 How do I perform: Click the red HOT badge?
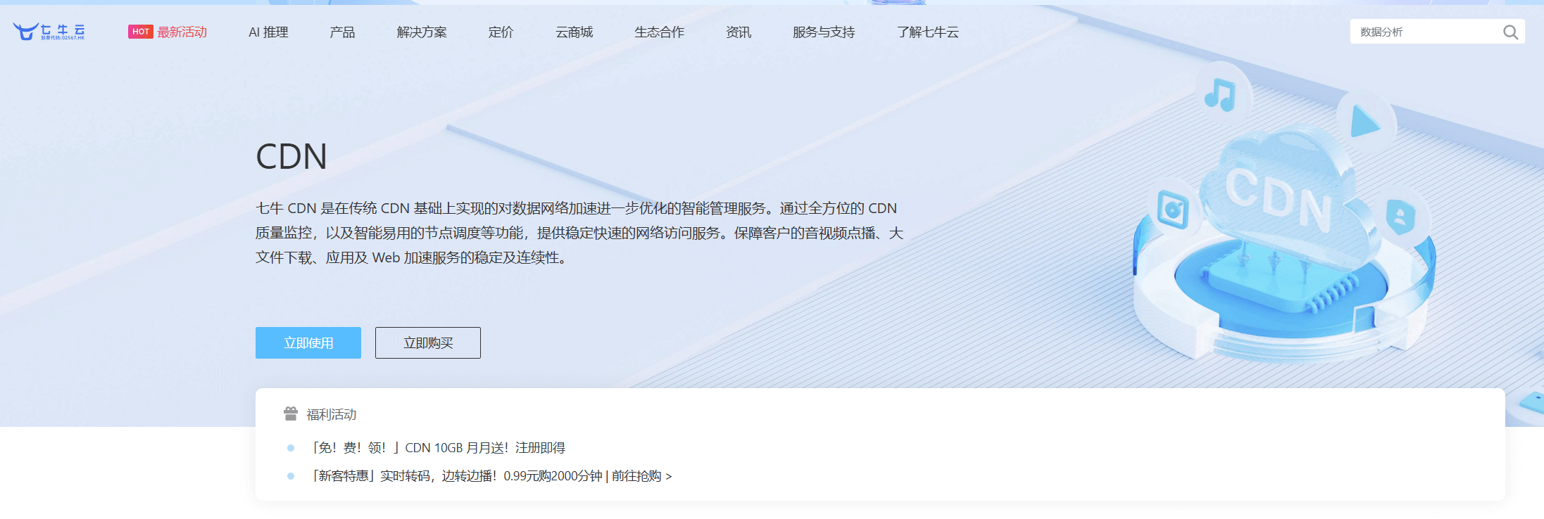pos(140,32)
